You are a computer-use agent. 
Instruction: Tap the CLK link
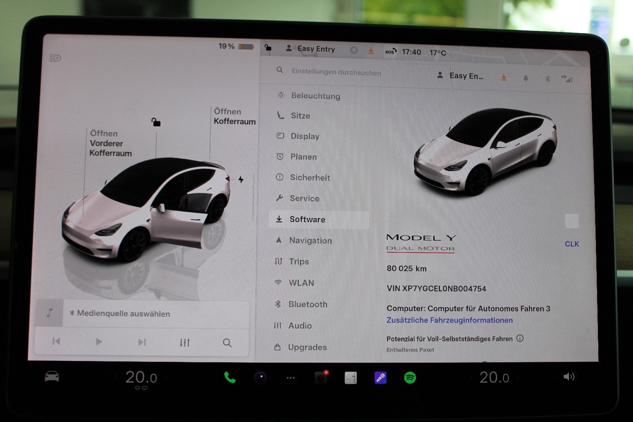572,244
